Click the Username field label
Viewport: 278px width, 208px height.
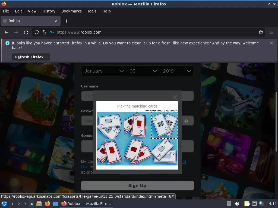click(90, 86)
